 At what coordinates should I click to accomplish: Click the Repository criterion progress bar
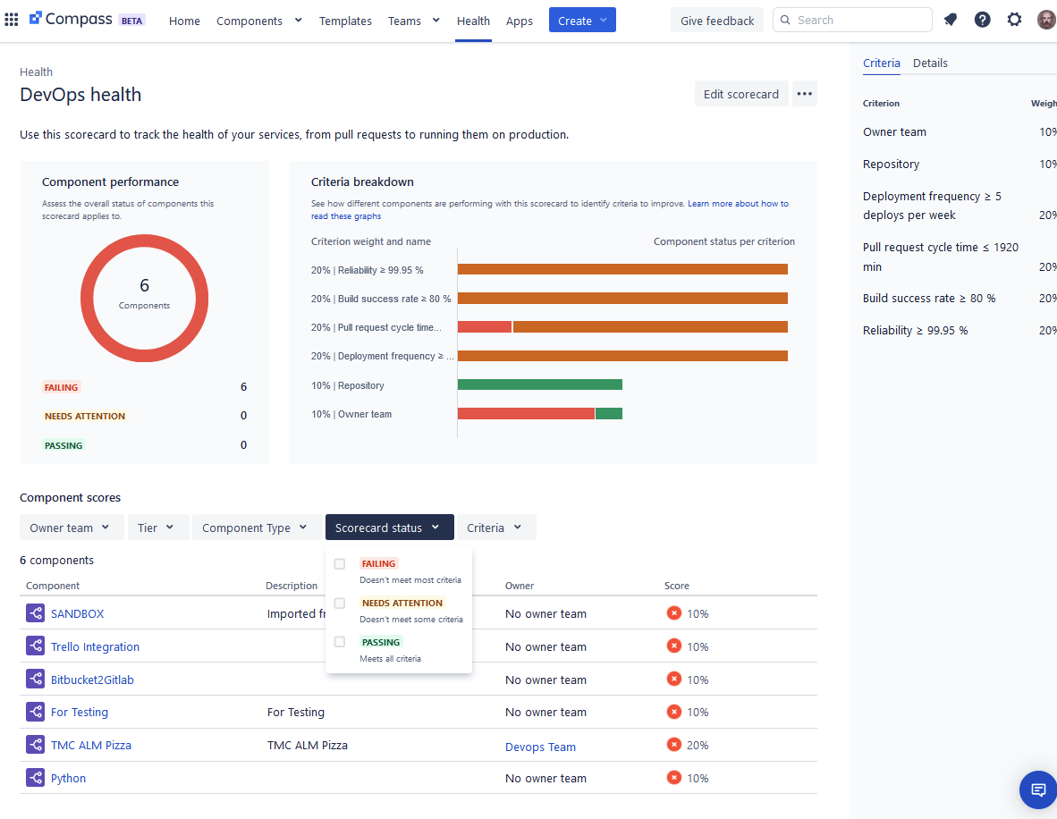pos(539,384)
